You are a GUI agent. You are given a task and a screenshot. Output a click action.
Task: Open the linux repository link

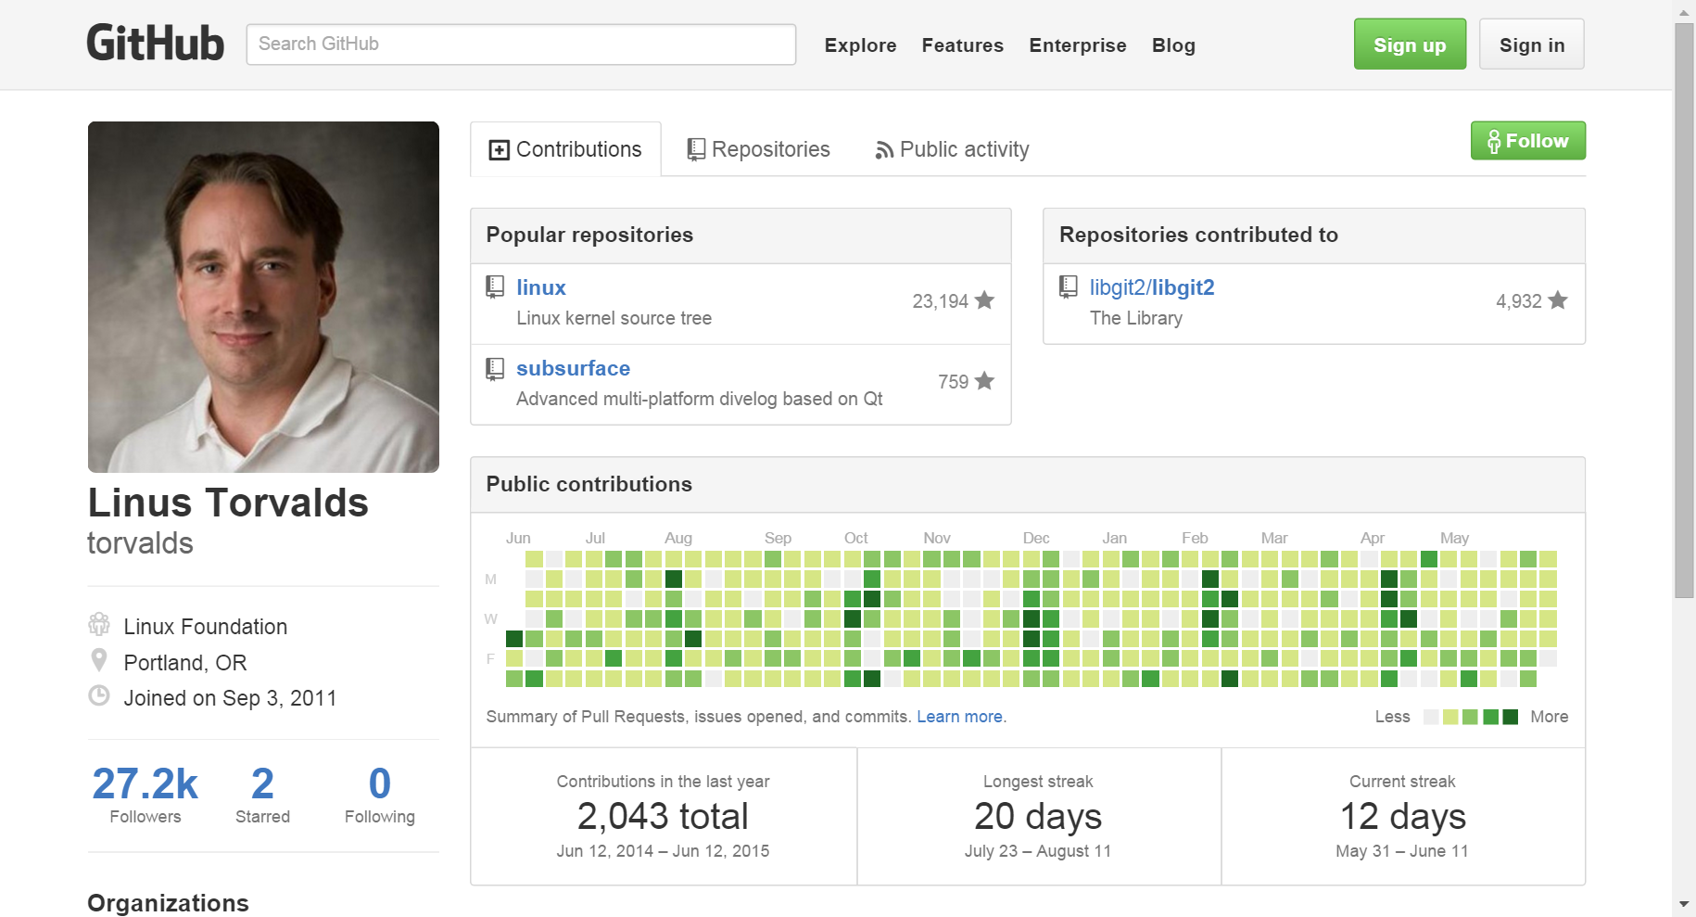(541, 287)
